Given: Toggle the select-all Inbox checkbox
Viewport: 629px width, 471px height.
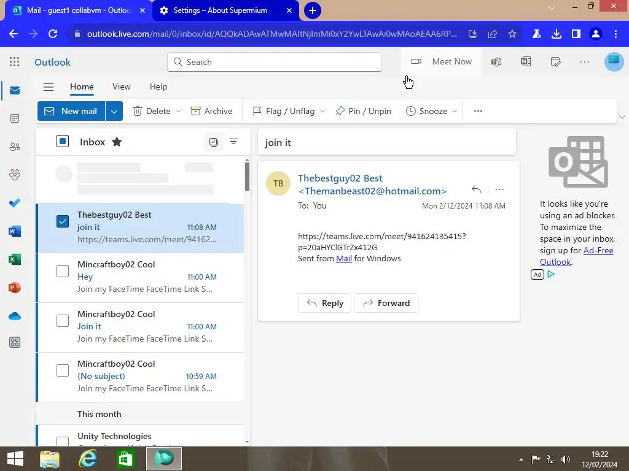Looking at the screenshot, I should tap(63, 142).
